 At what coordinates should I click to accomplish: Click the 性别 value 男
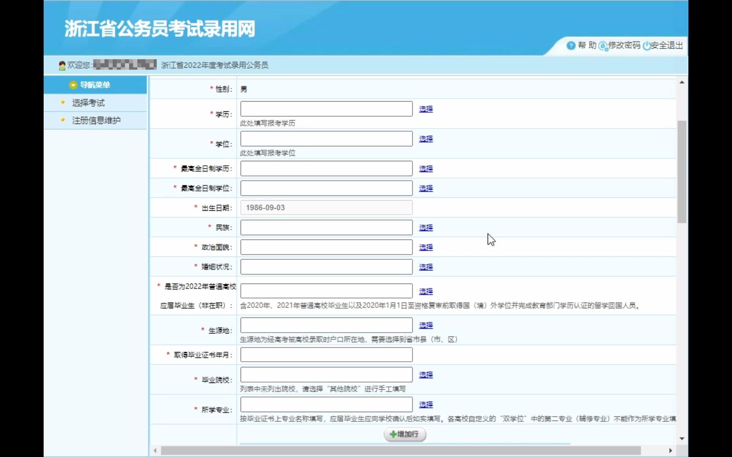point(244,89)
